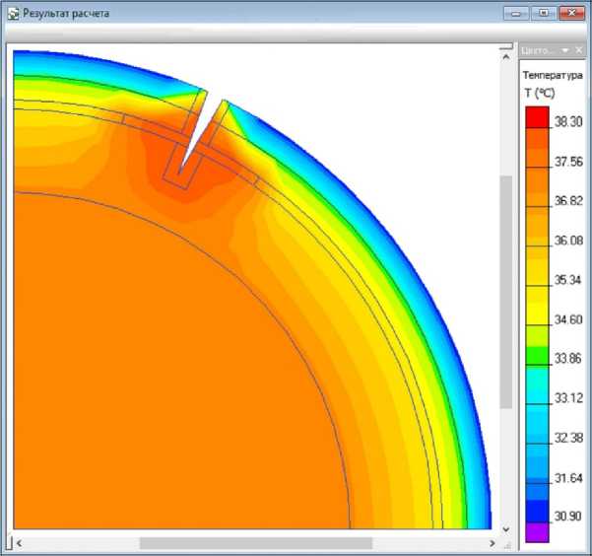Click the window icon beside Результат расчета
This screenshot has height=556, width=592.
point(13,15)
